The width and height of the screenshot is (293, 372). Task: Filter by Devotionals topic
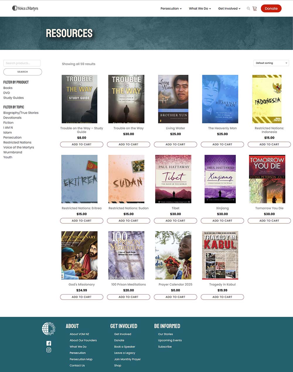(x=12, y=118)
